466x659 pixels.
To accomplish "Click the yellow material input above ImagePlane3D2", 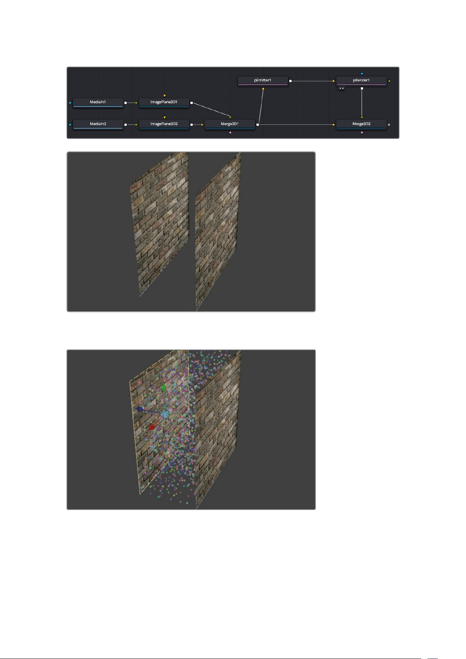I will click(165, 117).
